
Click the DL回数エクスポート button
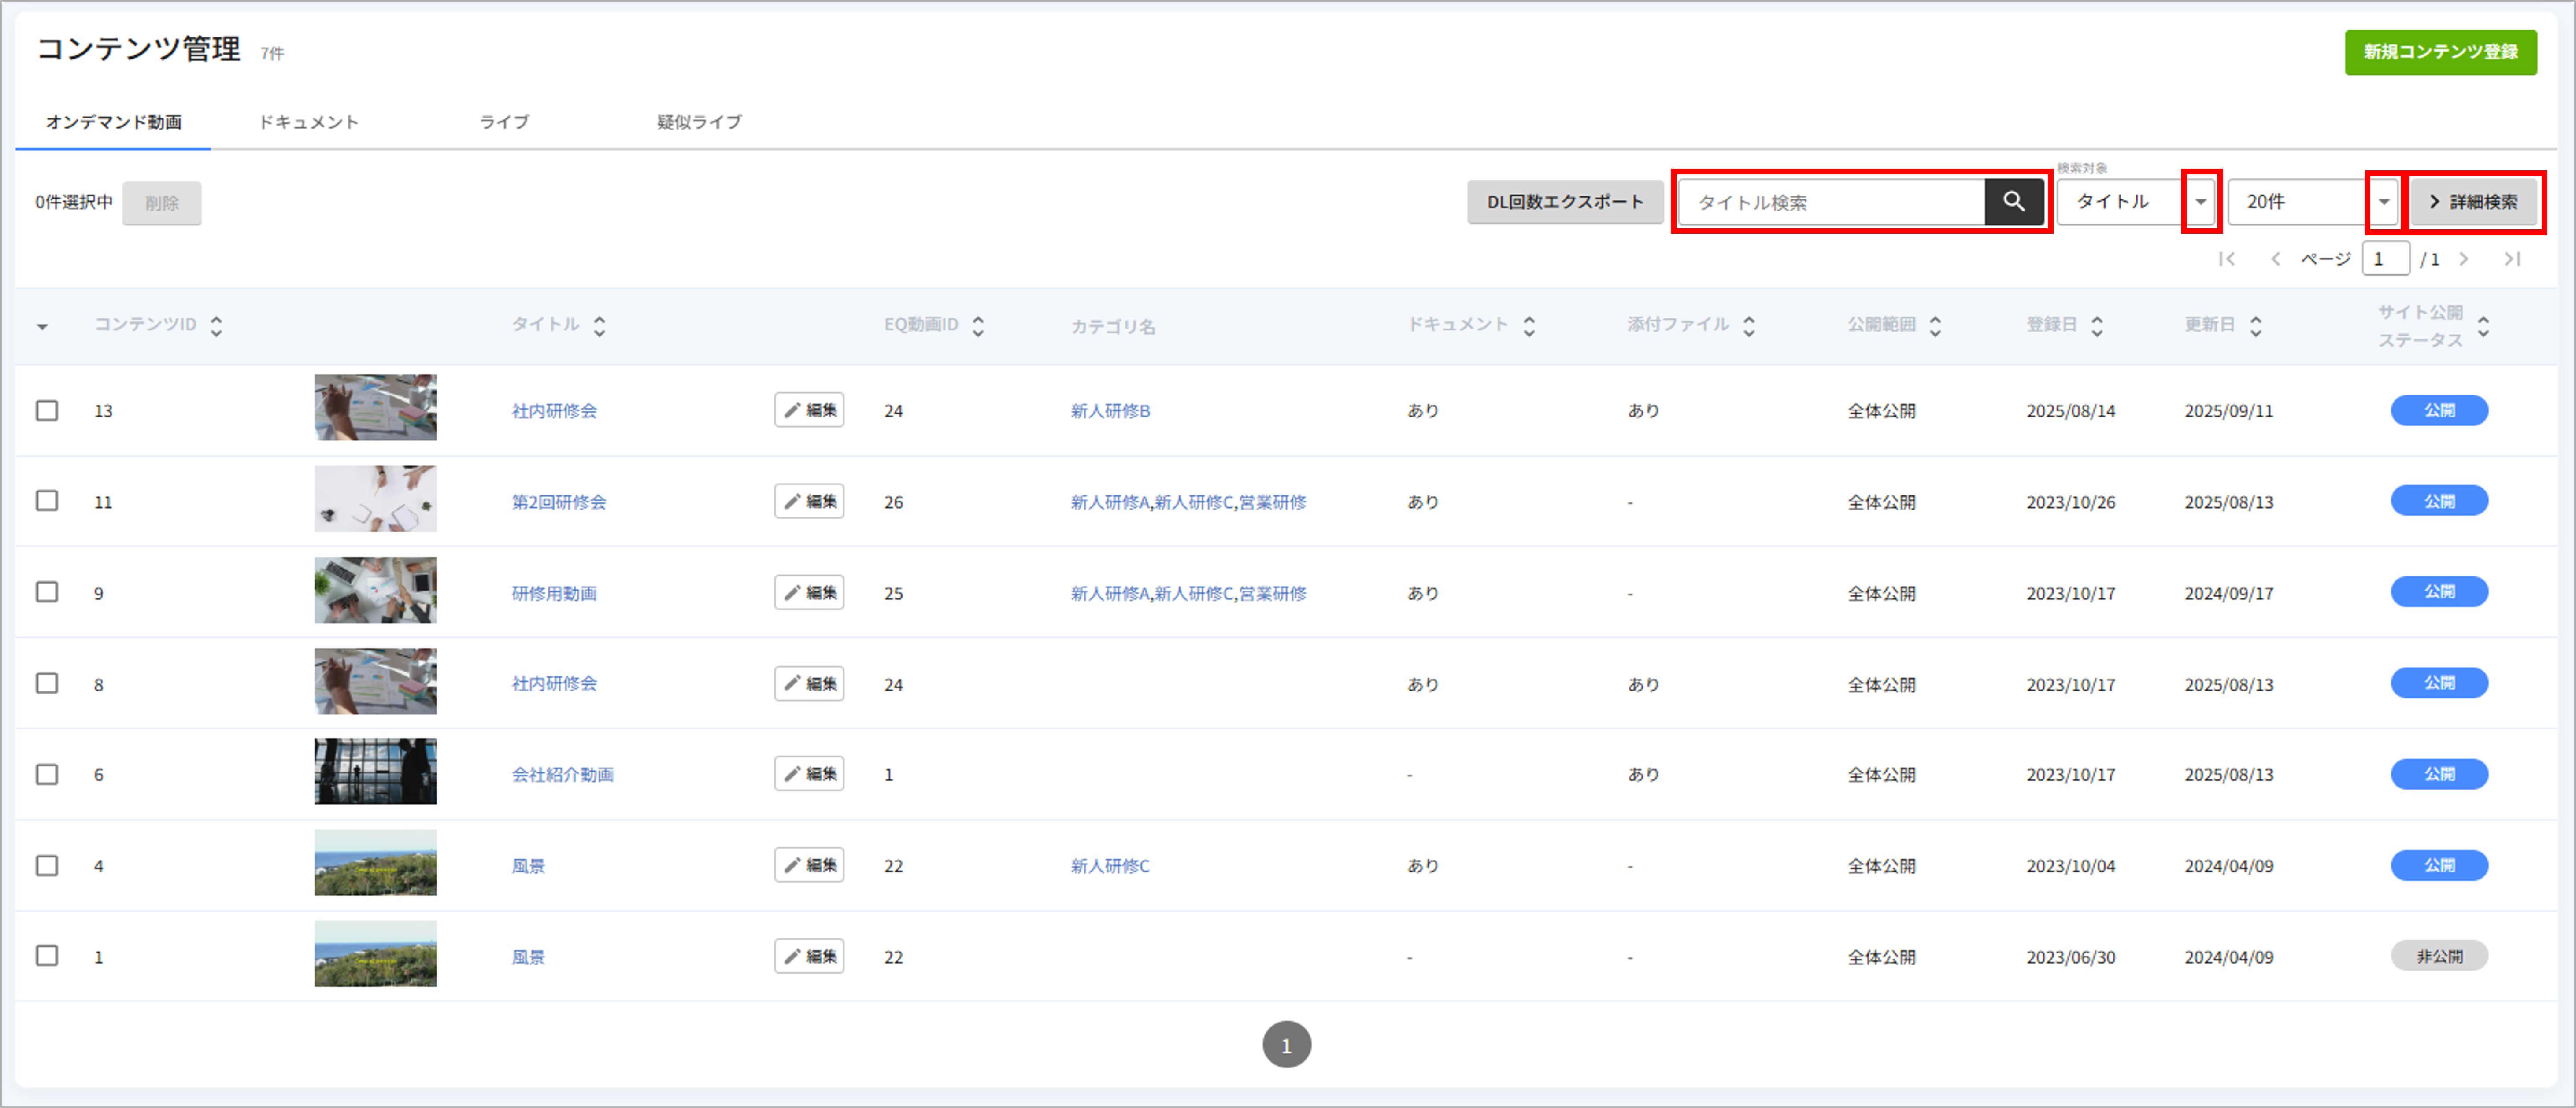tap(1566, 202)
